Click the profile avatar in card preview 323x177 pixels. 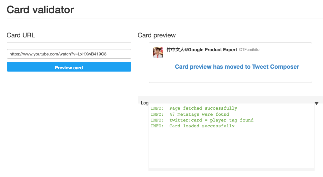[158, 53]
